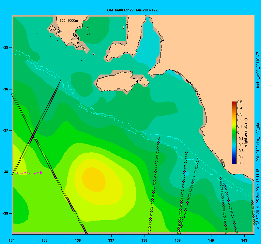This screenshot has height=244, width=261.
Task: Click the longitude label '140'
Action: point(211,240)
